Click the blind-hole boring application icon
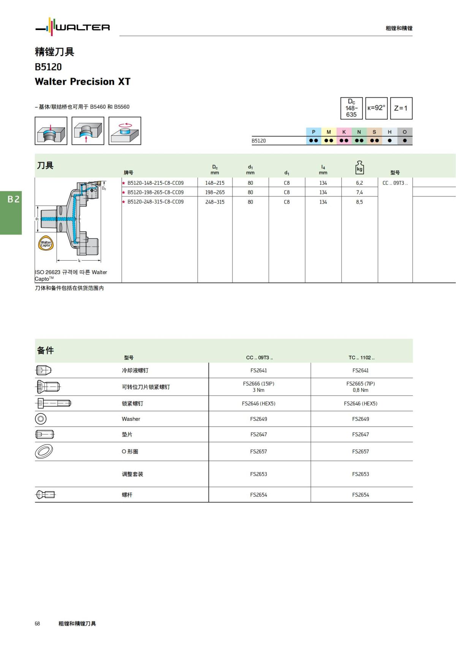Image resolution: width=456 pixels, height=645 pixels. click(51, 131)
